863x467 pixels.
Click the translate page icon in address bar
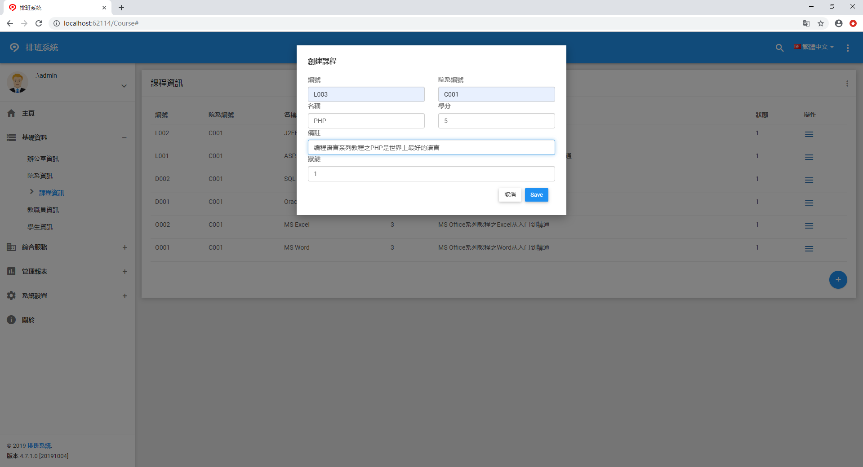pos(806,23)
